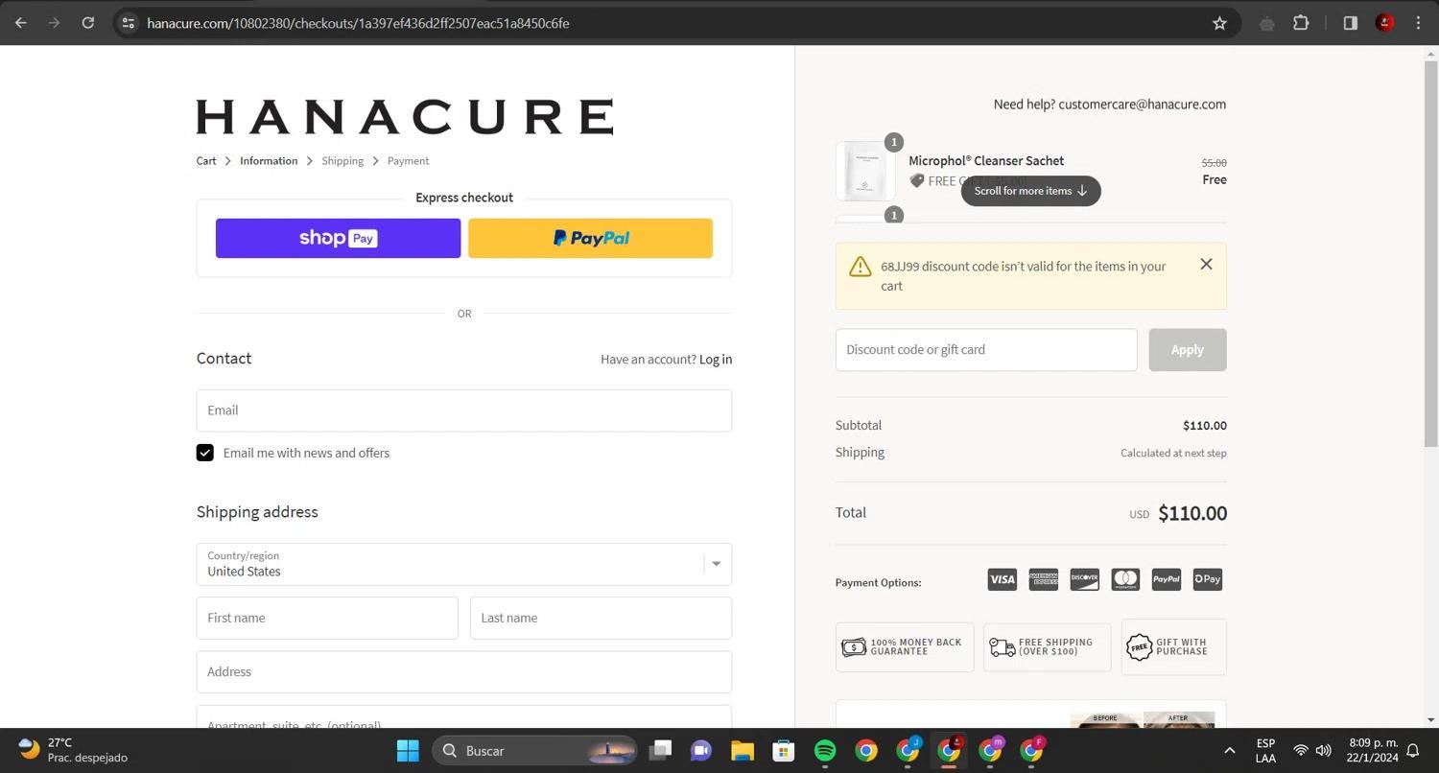The image size is (1439, 773).
Task: Click the Gift With Purchase badge
Action: point(1173,647)
